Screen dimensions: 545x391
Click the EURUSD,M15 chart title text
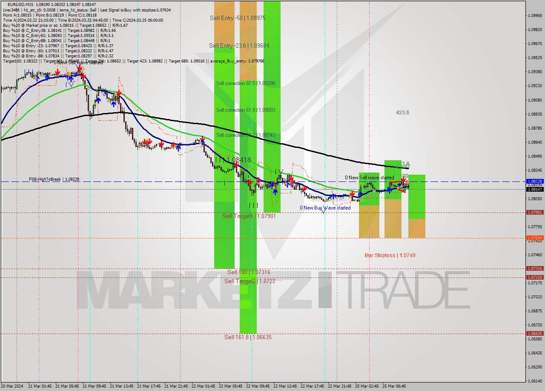click(x=20, y=4)
